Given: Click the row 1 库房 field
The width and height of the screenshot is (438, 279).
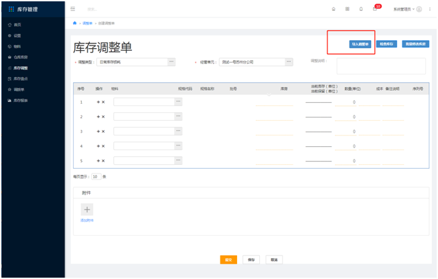Looking at the screenshot, I should 275,102.
